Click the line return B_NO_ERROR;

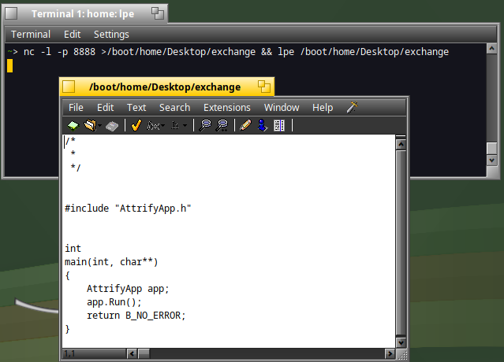click(136, 316)
